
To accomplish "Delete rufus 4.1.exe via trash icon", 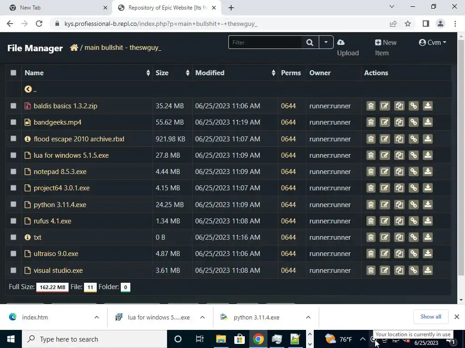I will coord(371,221).
